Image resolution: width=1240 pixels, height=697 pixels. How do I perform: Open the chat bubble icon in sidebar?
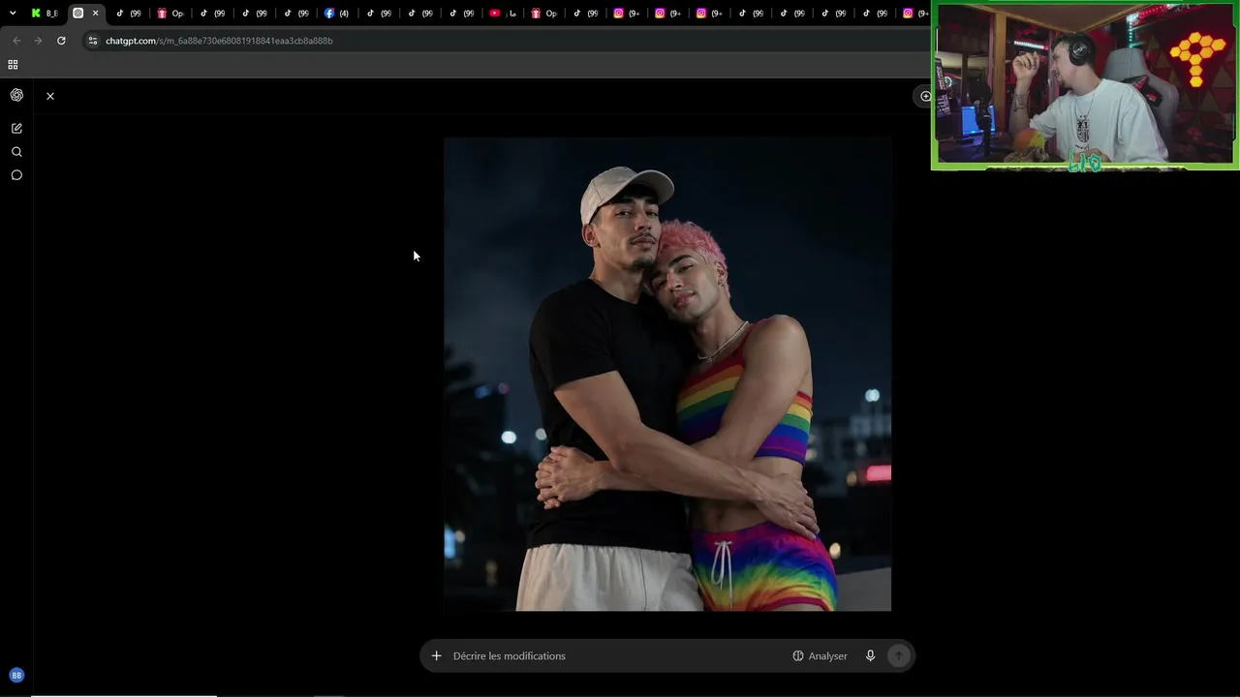(x=16, y=175)
